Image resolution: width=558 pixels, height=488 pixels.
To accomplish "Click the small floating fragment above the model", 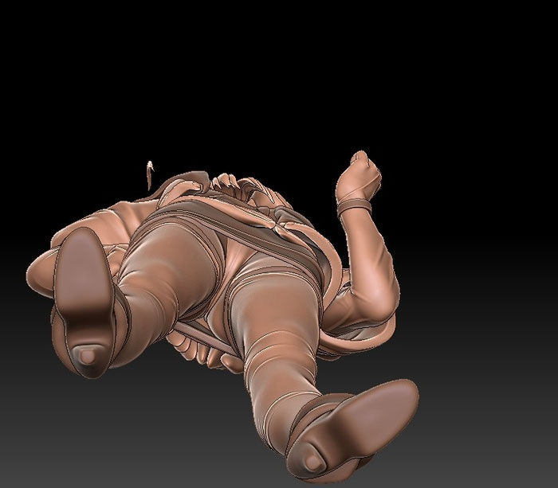I will pos(150,174).
